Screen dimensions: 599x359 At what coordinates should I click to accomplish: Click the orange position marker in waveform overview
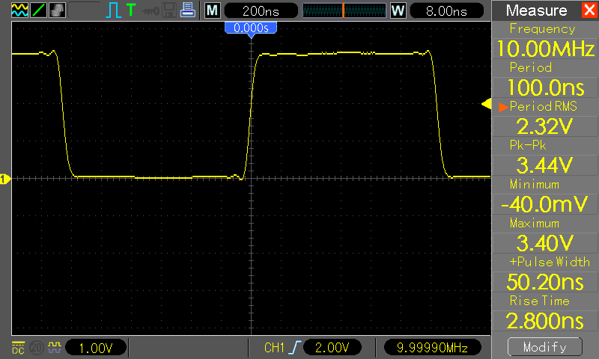coord(343,10)
